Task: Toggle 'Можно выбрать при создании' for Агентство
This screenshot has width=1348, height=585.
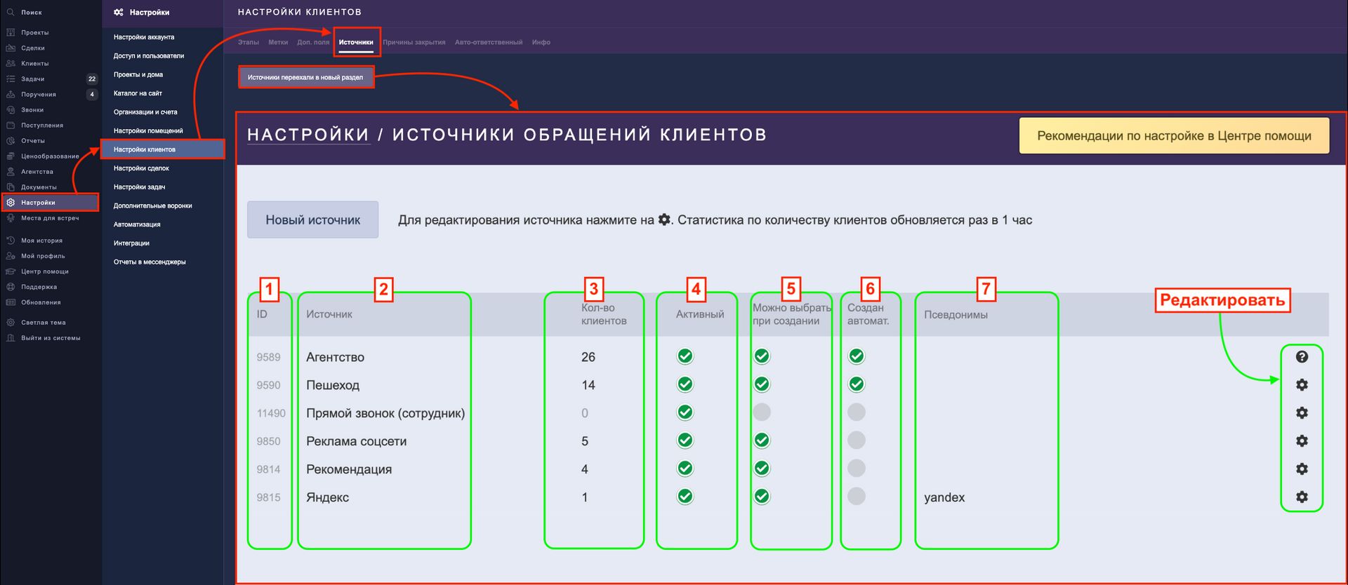Action: [762, 356]
